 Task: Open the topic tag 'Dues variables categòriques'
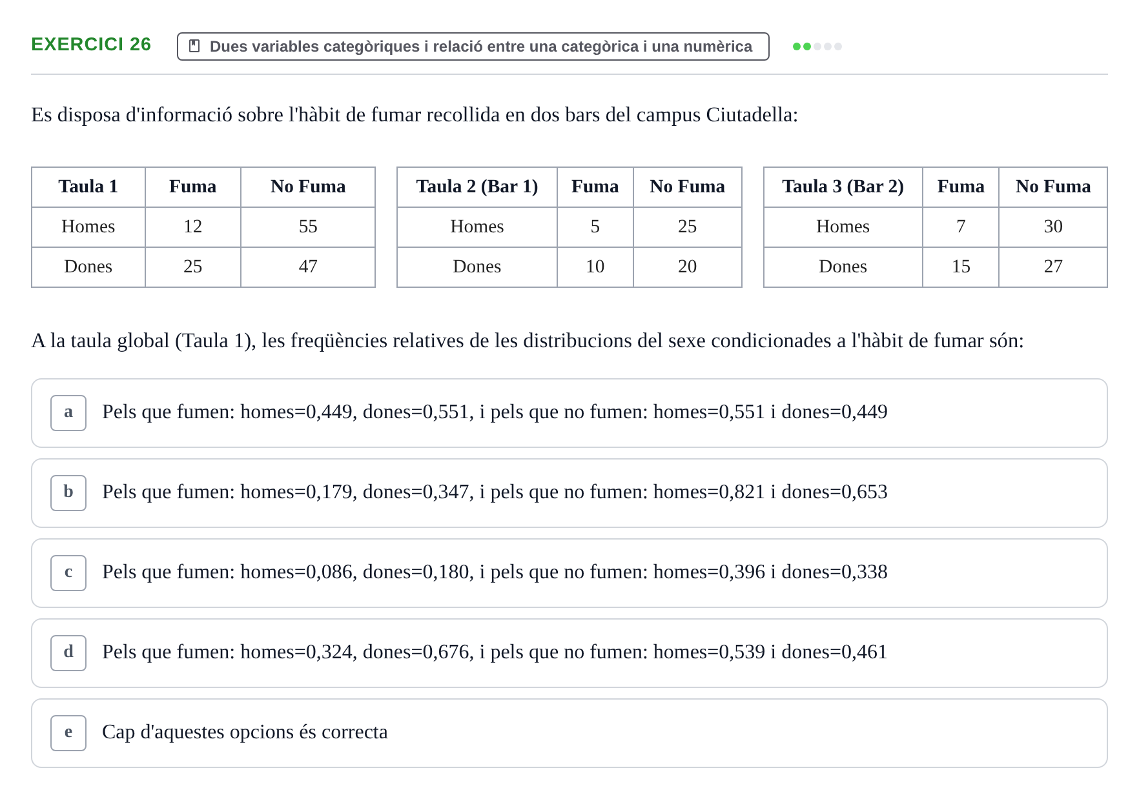[x=473, y=46]
